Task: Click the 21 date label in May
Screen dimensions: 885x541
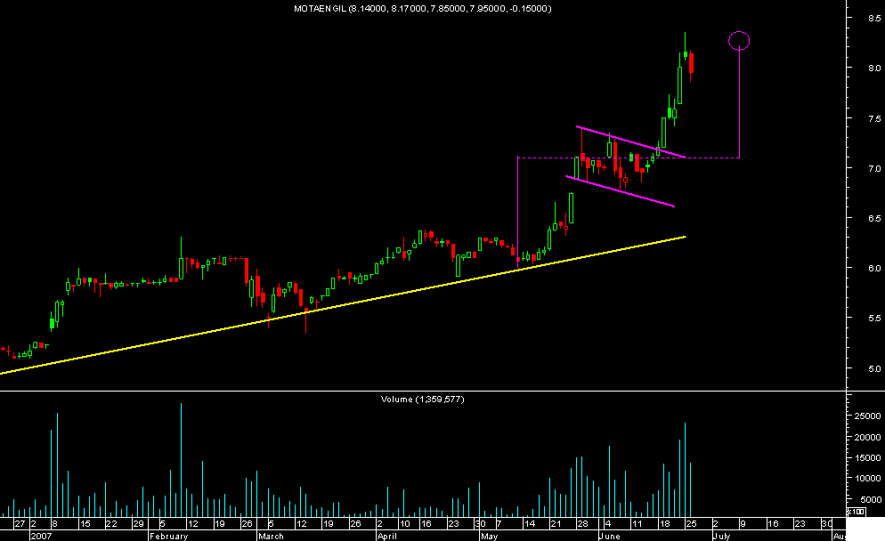Action: pos(556,524)
